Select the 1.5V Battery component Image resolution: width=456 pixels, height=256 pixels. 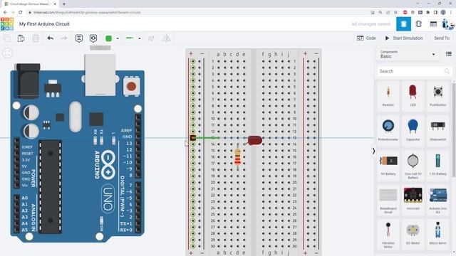pyautogui.click(x=437, y=164)
